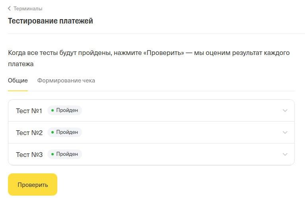Expand Тест №1 using its chevron
The image size is (305, 204).
click(x=285, y=111)
